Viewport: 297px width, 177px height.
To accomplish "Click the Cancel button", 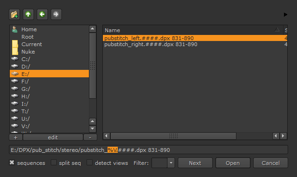I will point(270,163).
